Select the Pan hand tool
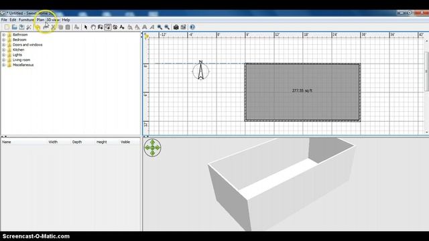 93,27
